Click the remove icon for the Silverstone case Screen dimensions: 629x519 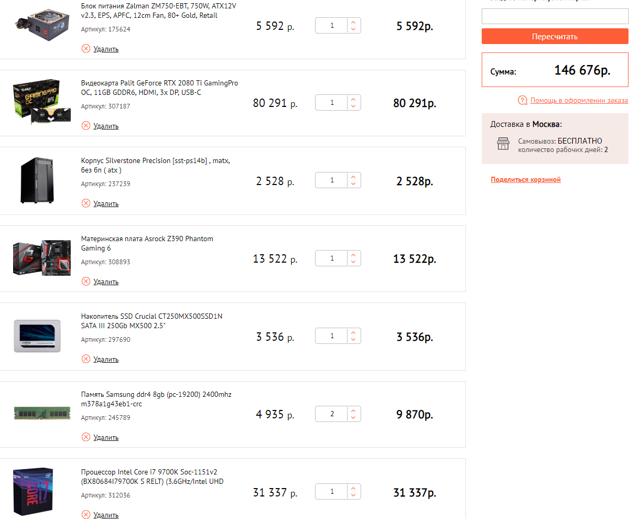(x=86, y=203)
